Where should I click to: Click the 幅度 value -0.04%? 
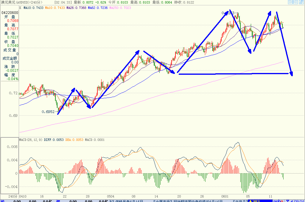(x=13, y=79)
